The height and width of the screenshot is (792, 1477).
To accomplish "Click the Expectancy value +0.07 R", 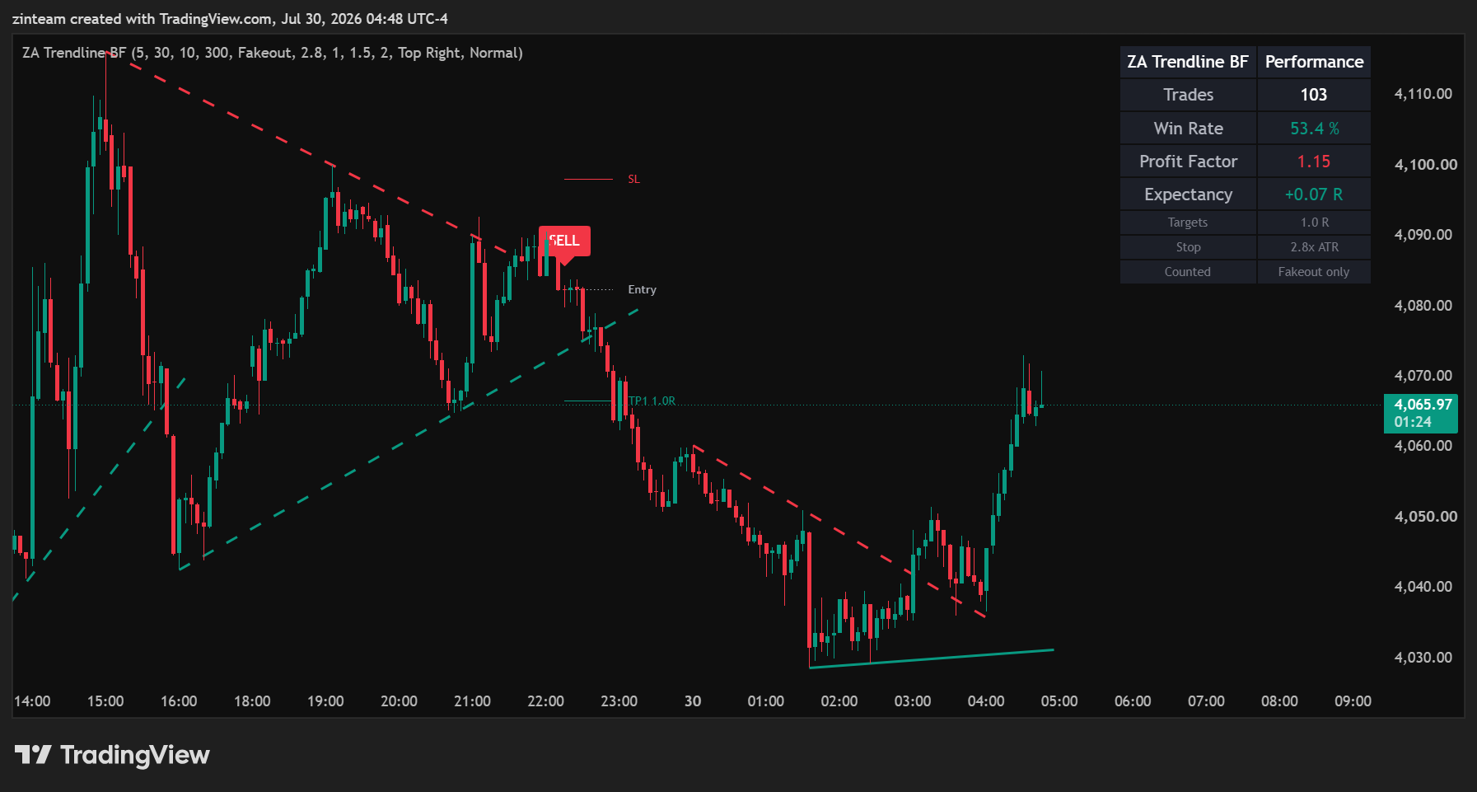I will coord(1314,194).
